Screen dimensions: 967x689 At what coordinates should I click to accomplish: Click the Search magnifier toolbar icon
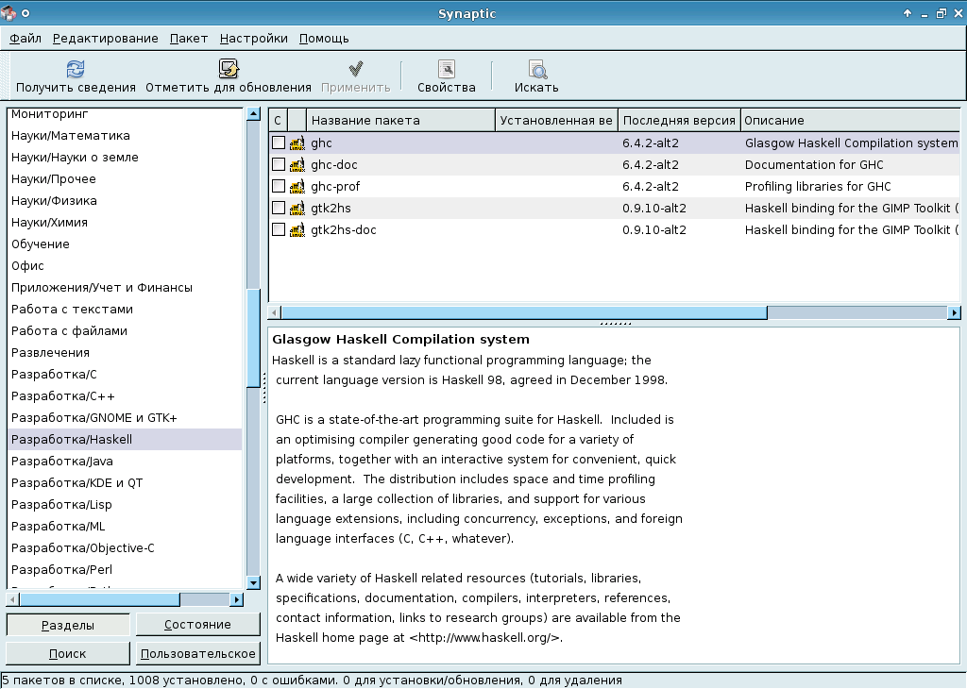point(536,69)
